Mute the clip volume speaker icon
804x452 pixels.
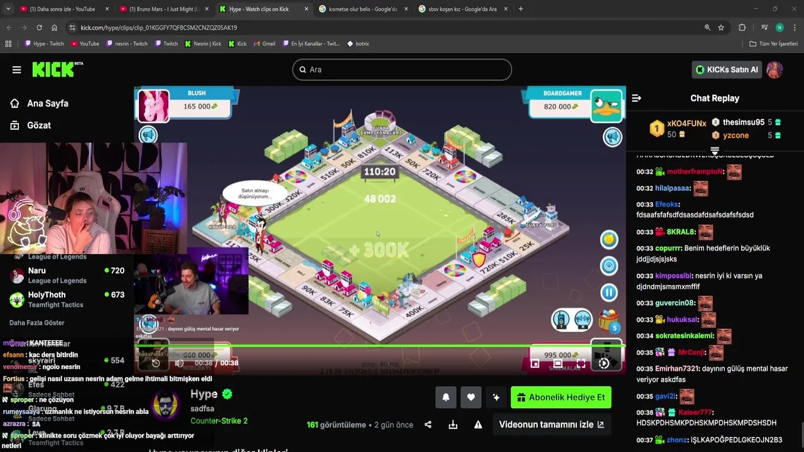coord(179,363)
